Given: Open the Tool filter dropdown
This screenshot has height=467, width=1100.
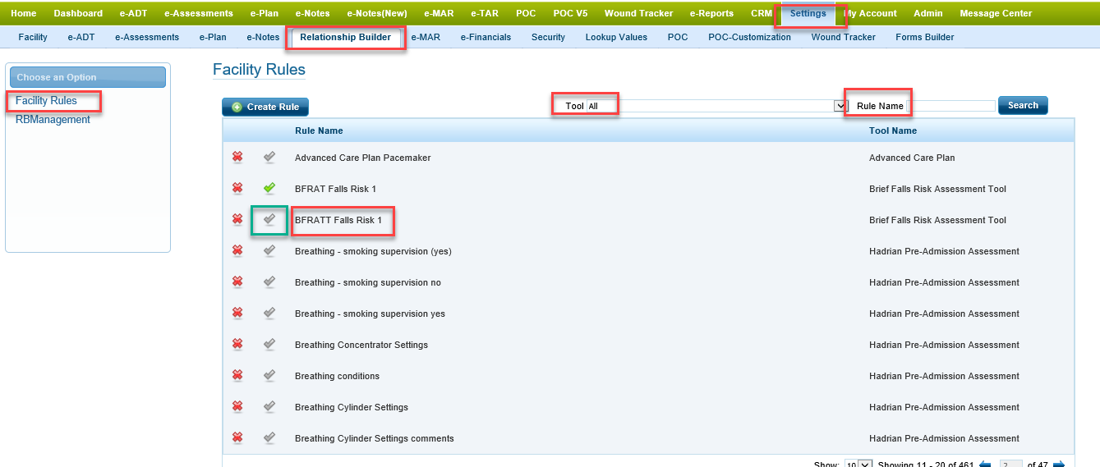Looking at the screenshot, I should click(840, 106).
